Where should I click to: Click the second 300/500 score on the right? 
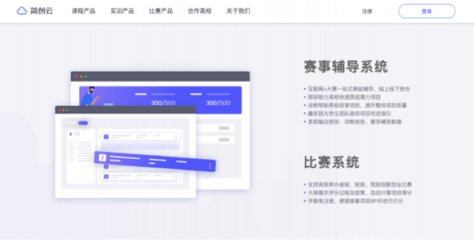click(218, 103)
